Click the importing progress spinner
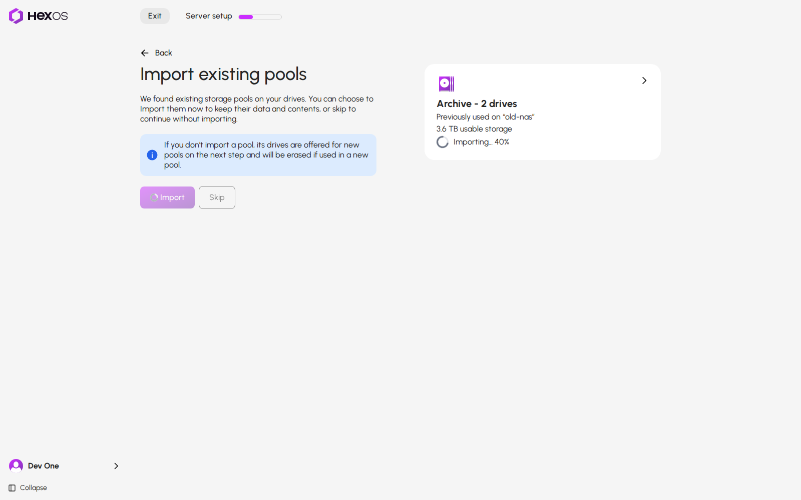The height and width of the screenshot is (500, 801). point(443,142)
